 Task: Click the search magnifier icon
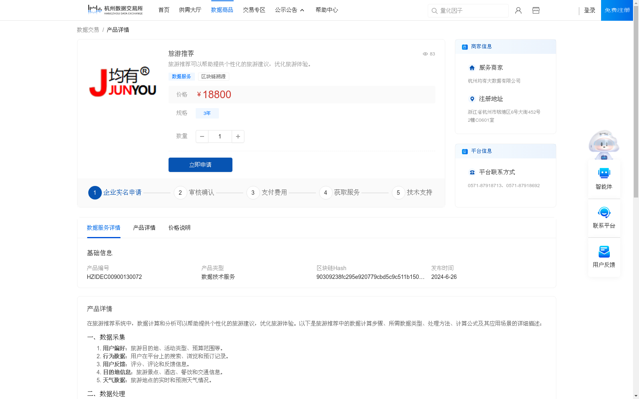(x=435, y=11)
